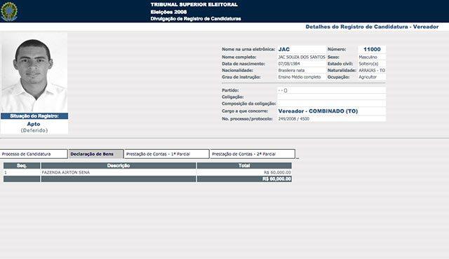Click the candidate's portrait photo
This screenshot has width=449, height=259.
coord(34,72)
